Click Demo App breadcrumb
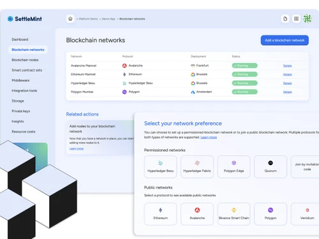Screen dimensions: 319x239 pyautogui.click(x=108, y=19)
